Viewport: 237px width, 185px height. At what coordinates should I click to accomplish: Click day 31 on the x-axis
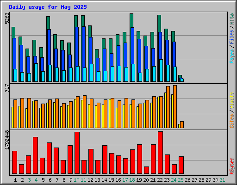click(222, 180)
